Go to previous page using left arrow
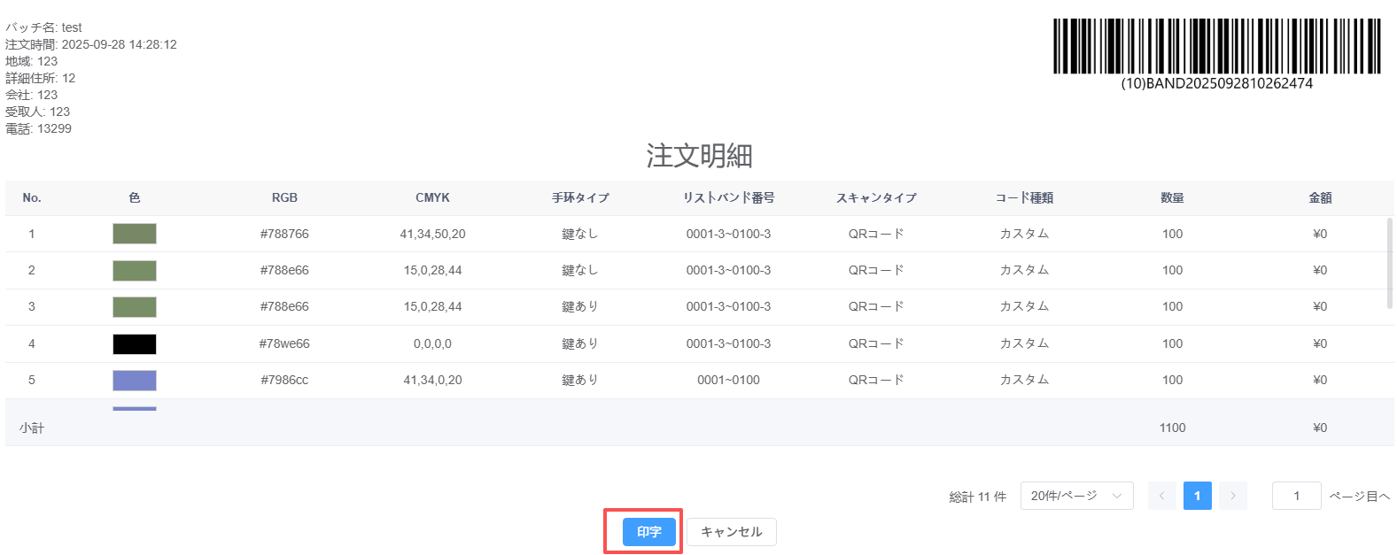This screenshot has width=1397, height=555. (1161, 496)
